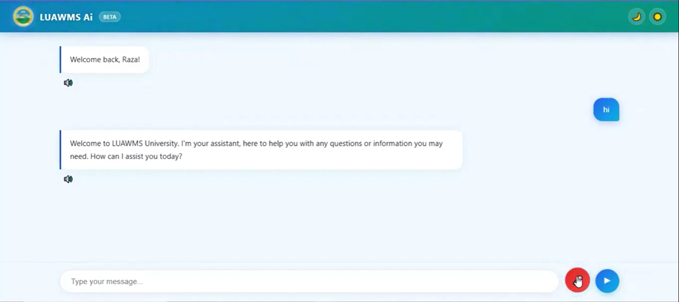The height and width of the screenshot is (302, 679).
Task: Play audio for the LUAWMS University welcome reply
Action: [x=68, y=179]
